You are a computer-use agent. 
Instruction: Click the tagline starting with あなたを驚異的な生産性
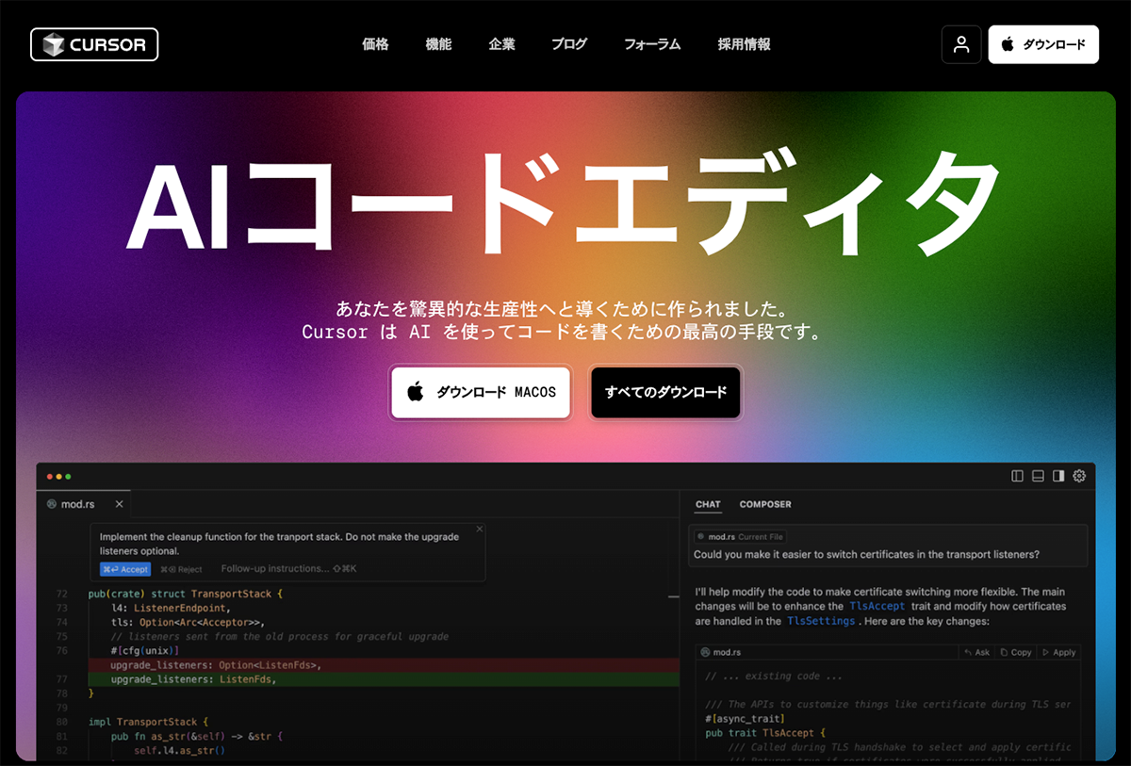pos(562,308)
